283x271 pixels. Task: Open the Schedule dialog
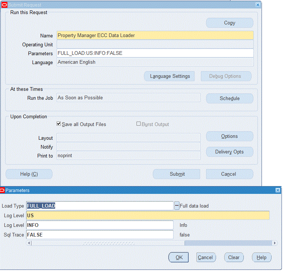[x=230, y=98]
